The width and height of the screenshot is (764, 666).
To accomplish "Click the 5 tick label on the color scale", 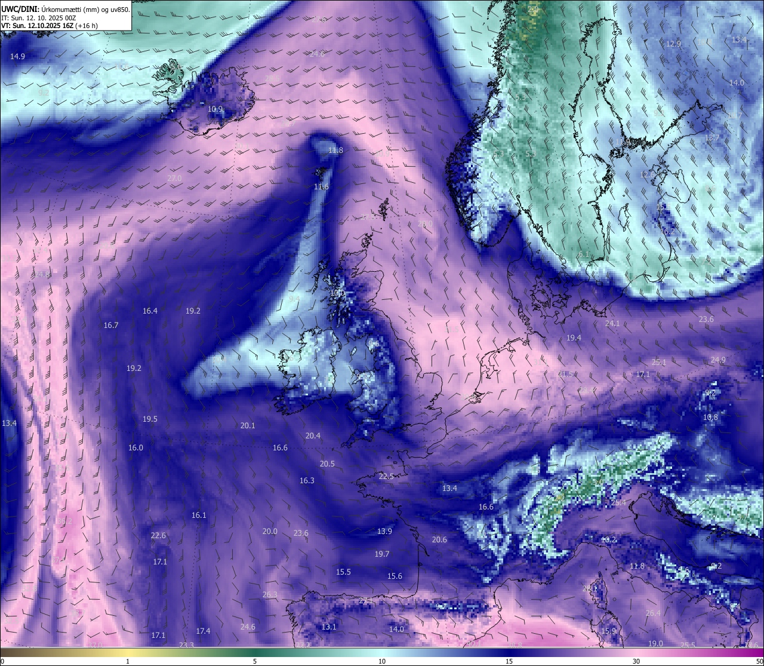I will pyautogui.click(x=255, y=661).
